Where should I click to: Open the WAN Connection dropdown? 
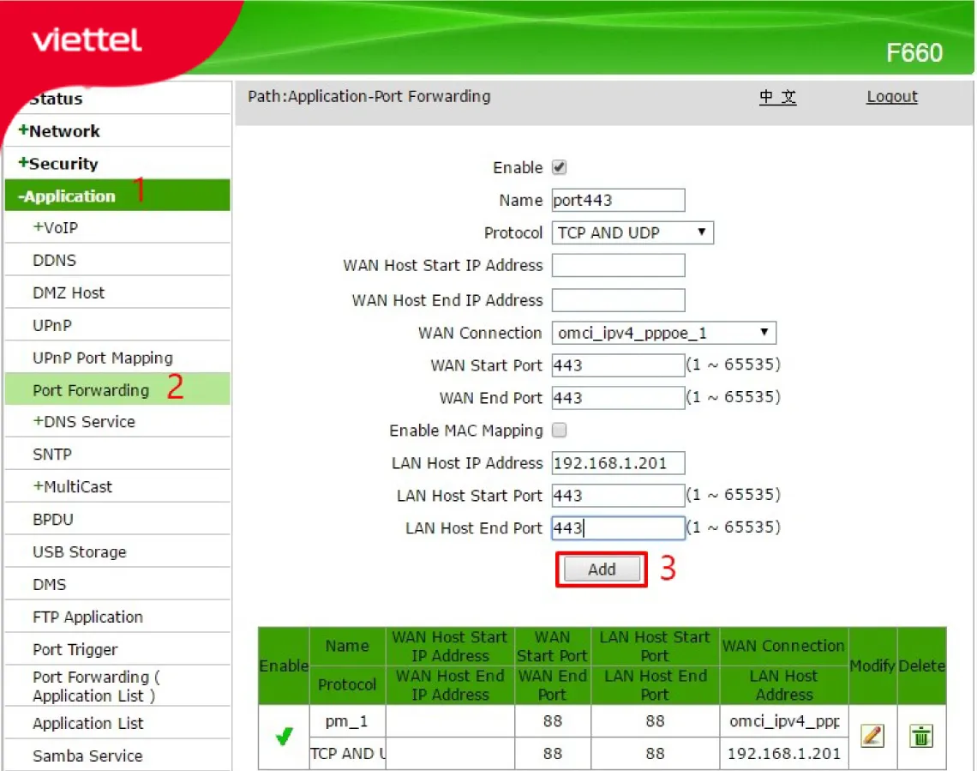[x=663, y=333]
